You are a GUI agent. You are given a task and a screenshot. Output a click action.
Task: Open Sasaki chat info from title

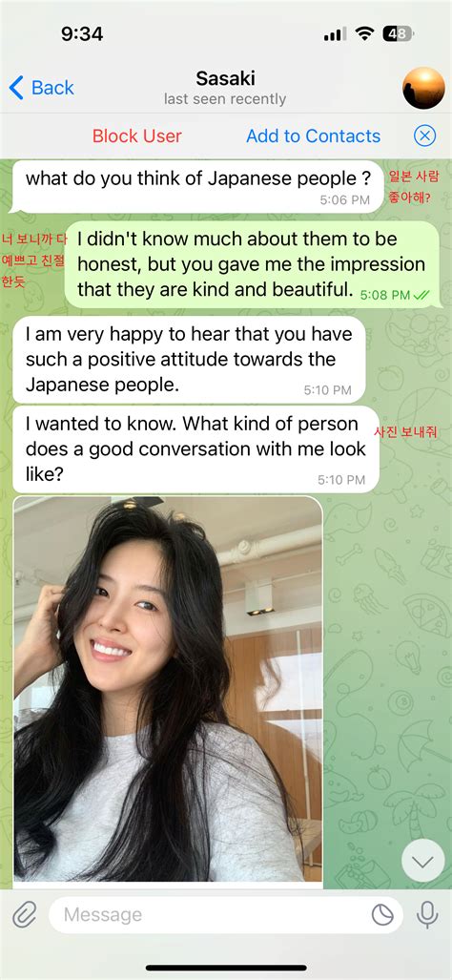pos(225,78)
